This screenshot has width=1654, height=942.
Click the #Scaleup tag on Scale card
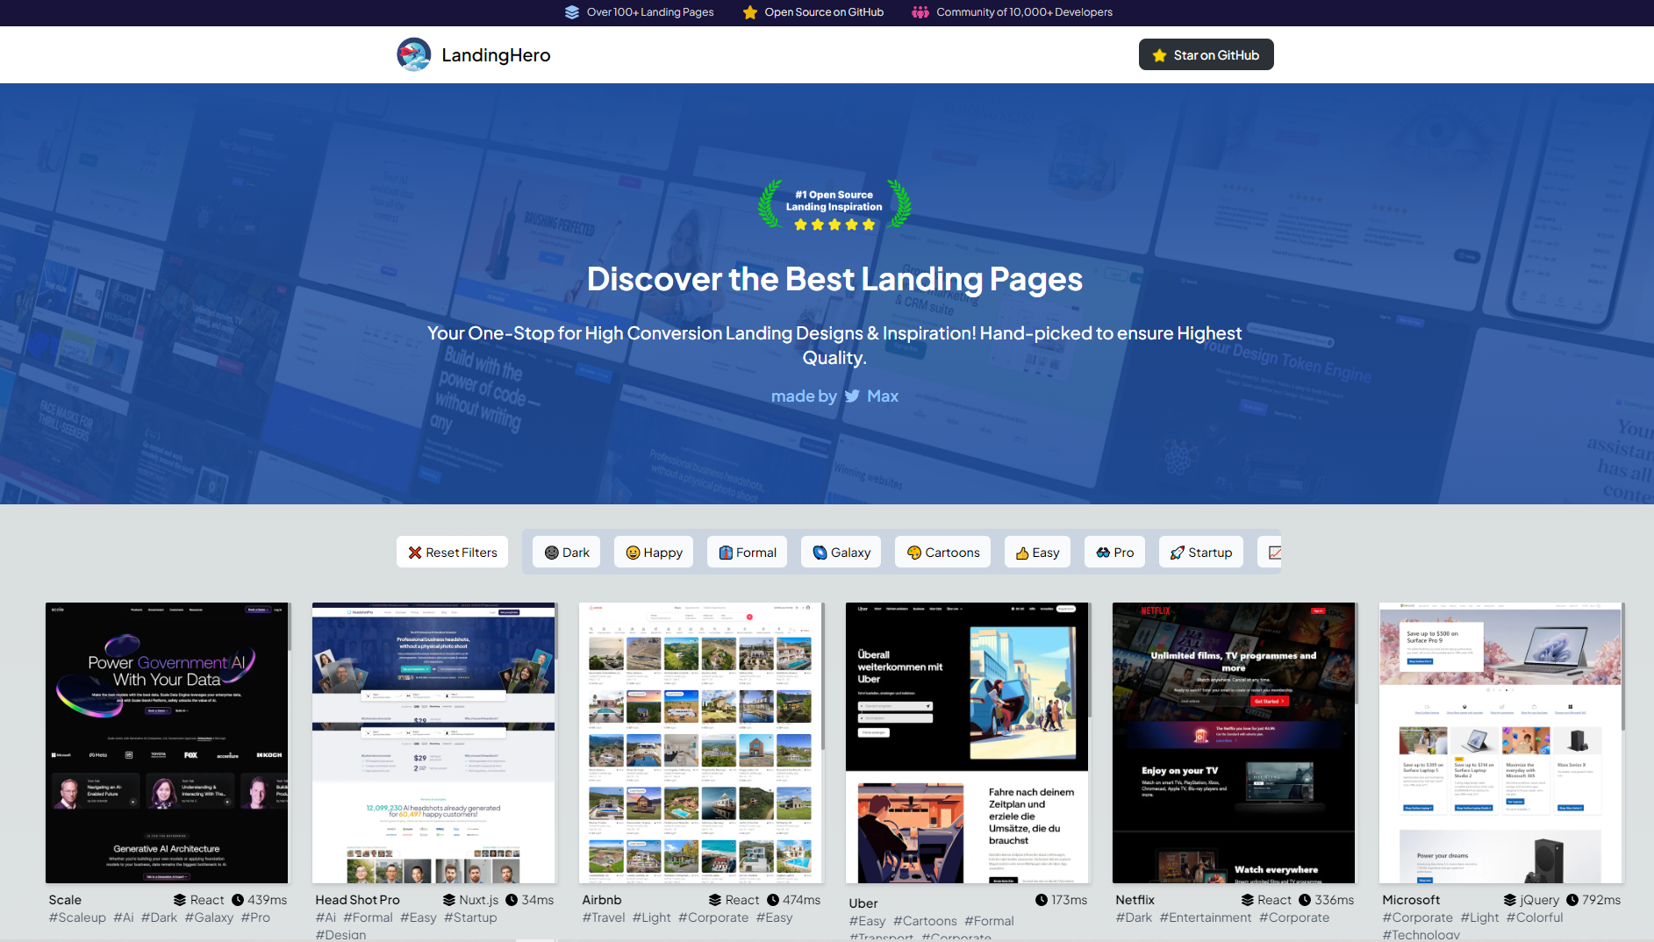coord(77,917)
